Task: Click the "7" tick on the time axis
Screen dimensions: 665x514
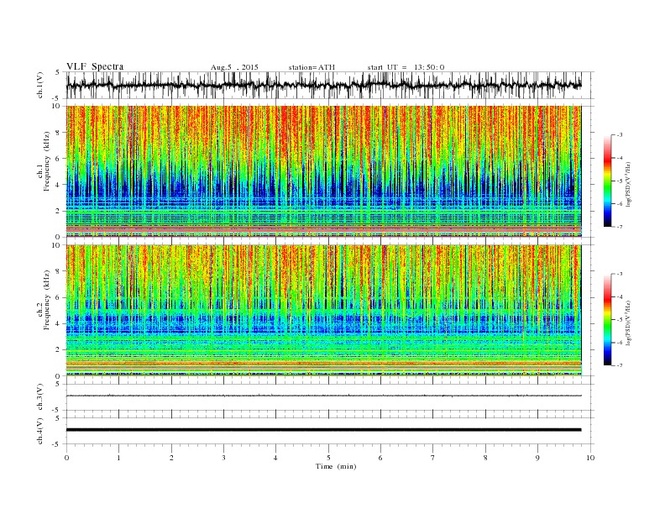Action: click(x=433, y=458)
